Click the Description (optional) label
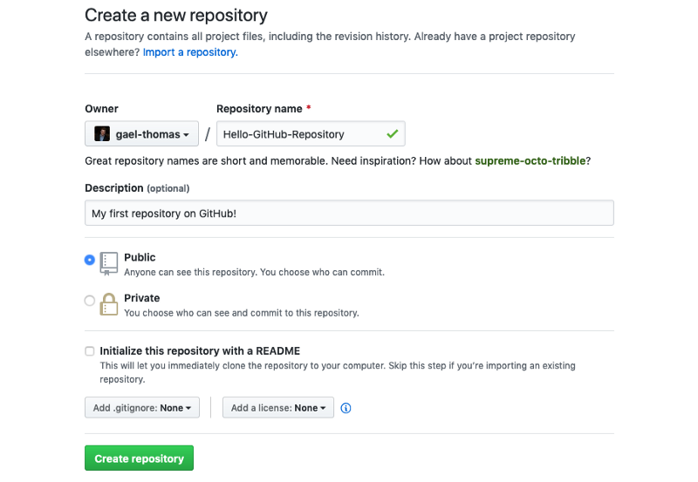The height and width of the screenshot is (482, 698). (137, 188)
